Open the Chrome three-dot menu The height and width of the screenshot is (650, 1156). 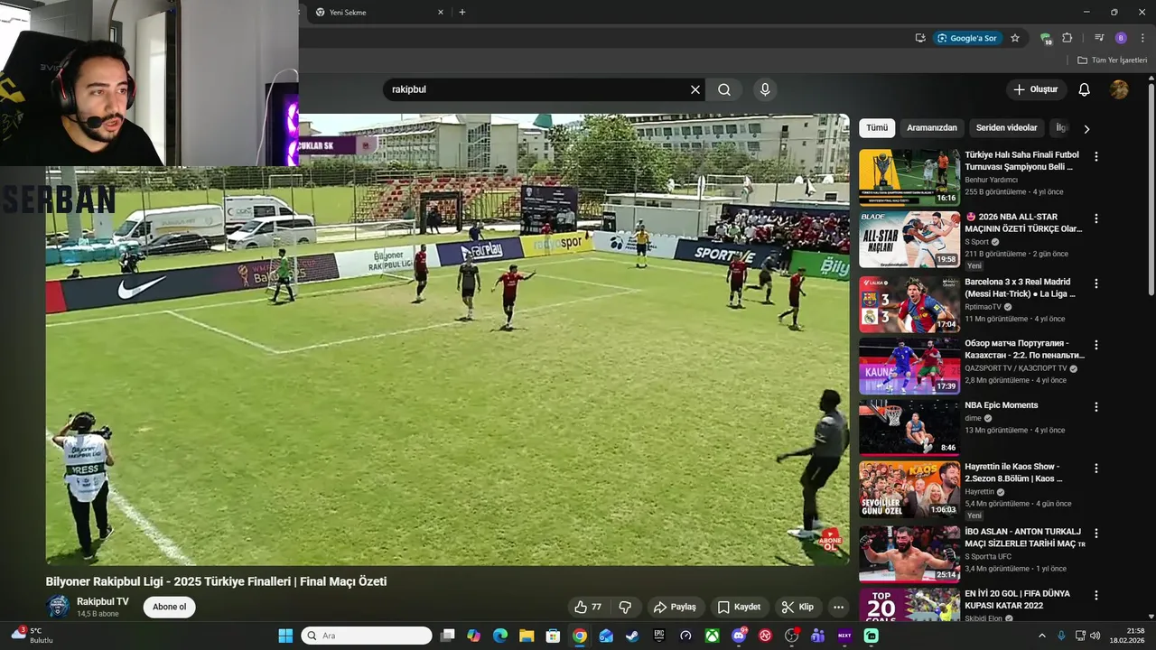coord(1142,38)
